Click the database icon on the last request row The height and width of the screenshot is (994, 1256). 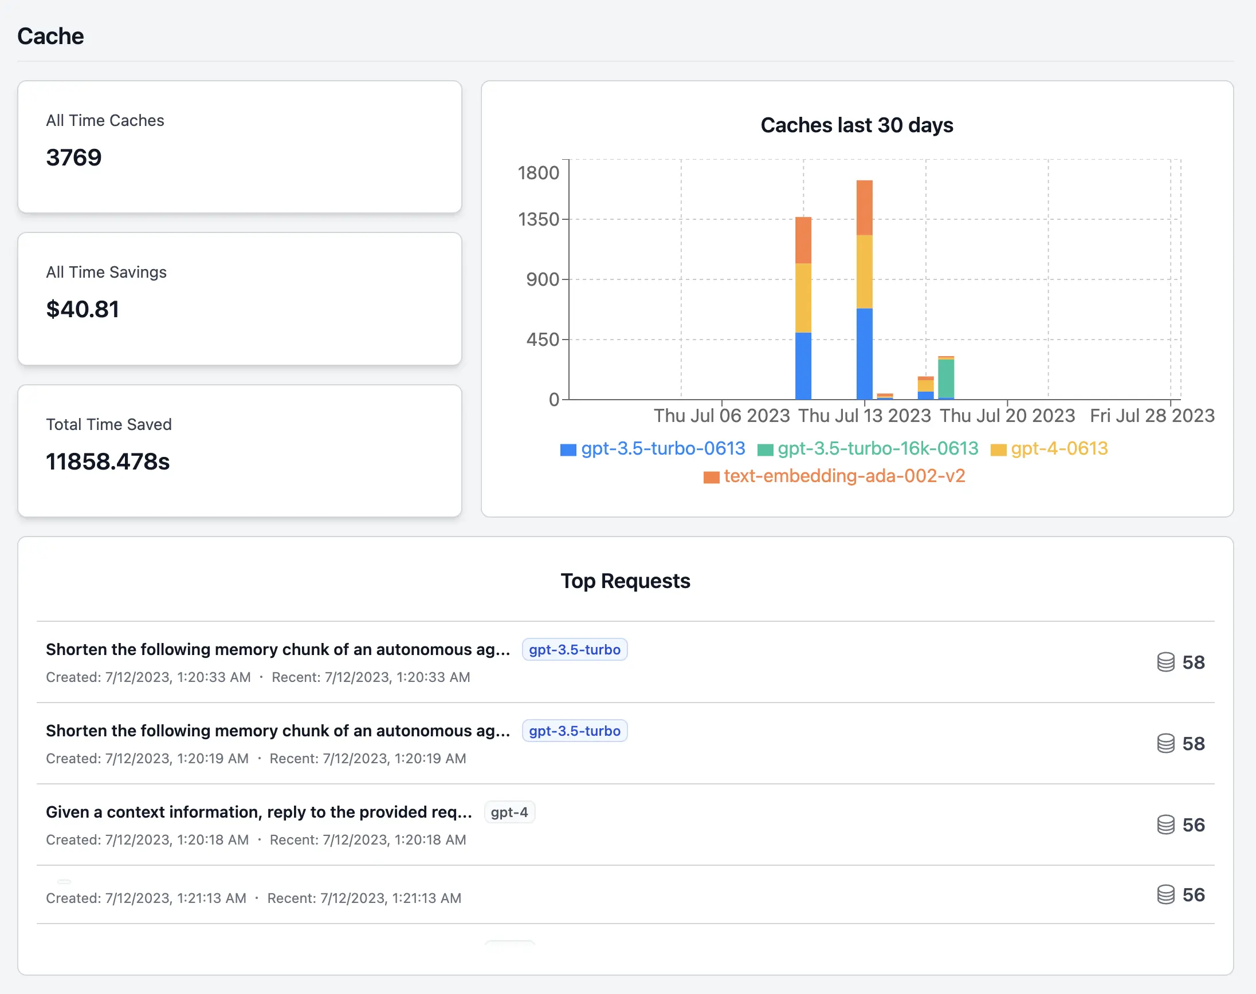click(1165, 894)
